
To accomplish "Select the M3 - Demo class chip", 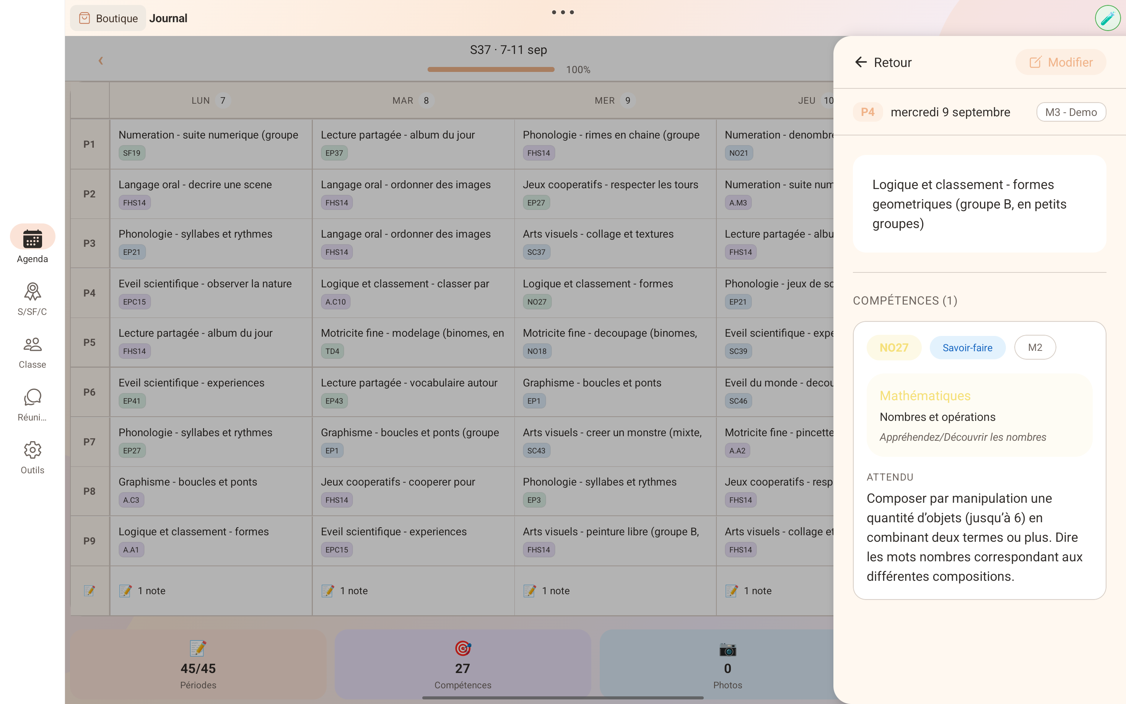I will [x=1071, y=112].
